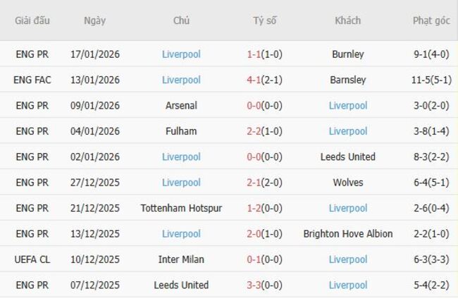This screenshot has width=458, height=299.
Task: Select the date 02/01/2026
Action: [95, 157]
